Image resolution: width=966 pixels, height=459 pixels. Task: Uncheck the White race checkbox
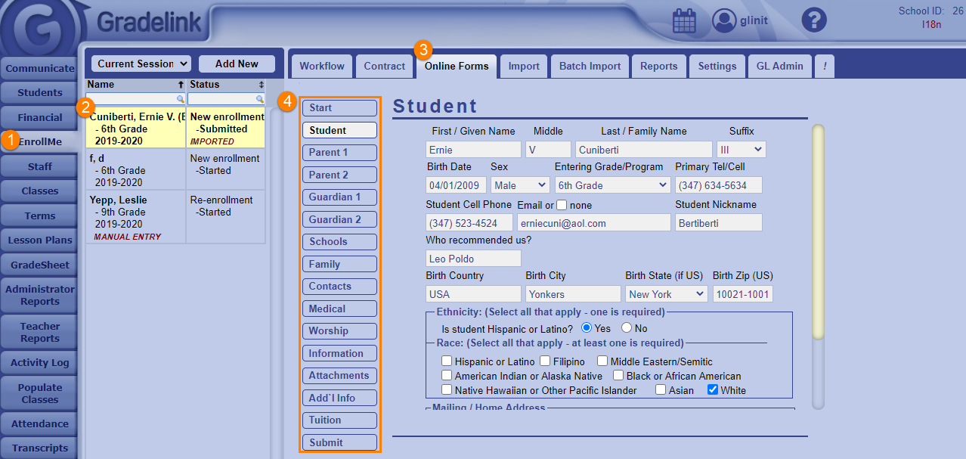(x=713, y=390)
